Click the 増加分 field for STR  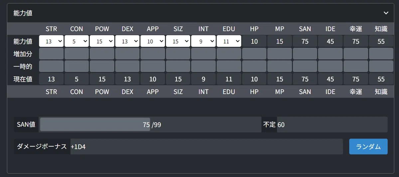51,54
